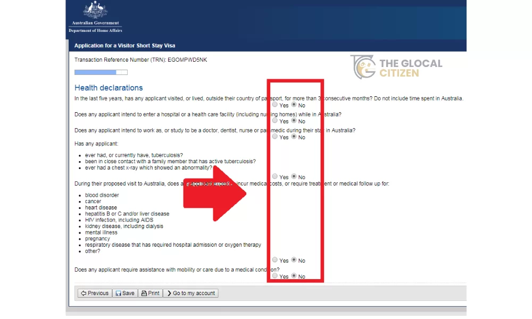The width and height of the screenshot is (532, 319).
Task: Select No for expected medical costs question
Action: click(294, 260)
